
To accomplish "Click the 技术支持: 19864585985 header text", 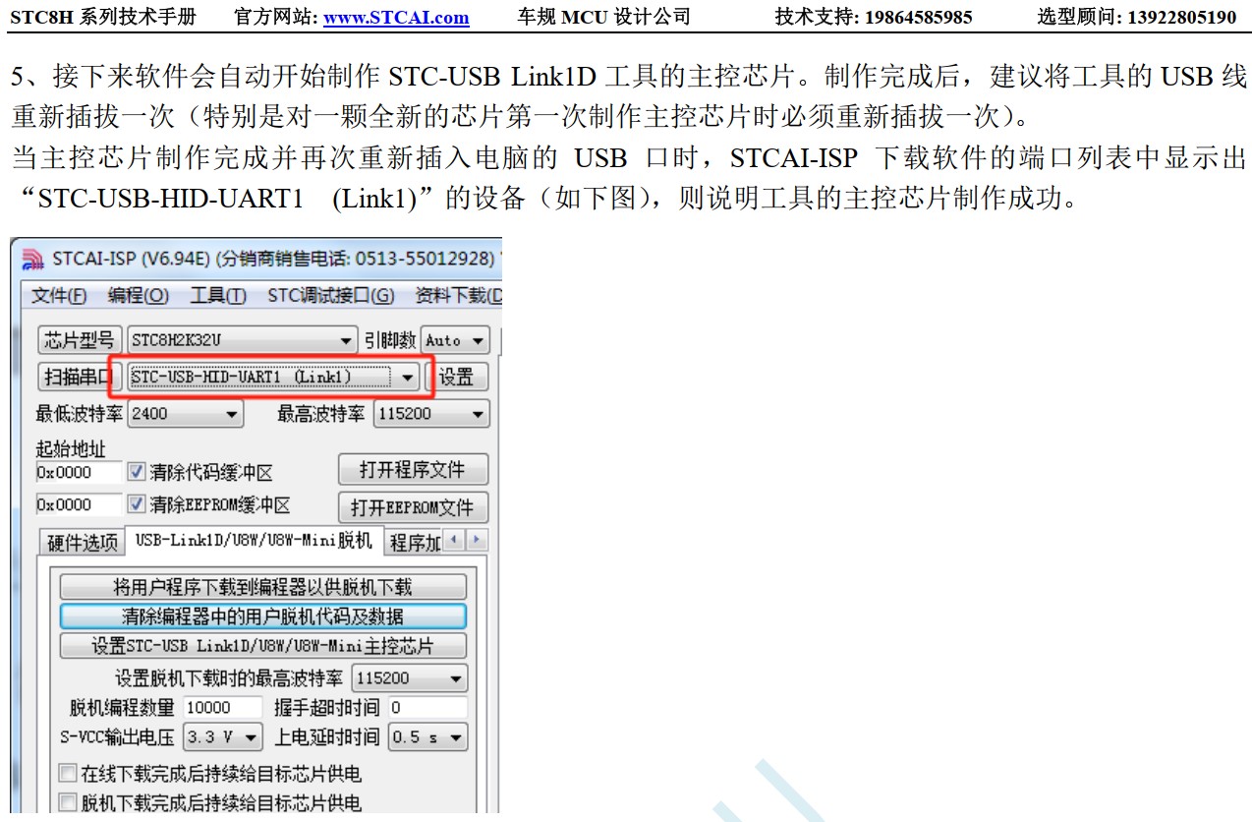I will [874, 17].
